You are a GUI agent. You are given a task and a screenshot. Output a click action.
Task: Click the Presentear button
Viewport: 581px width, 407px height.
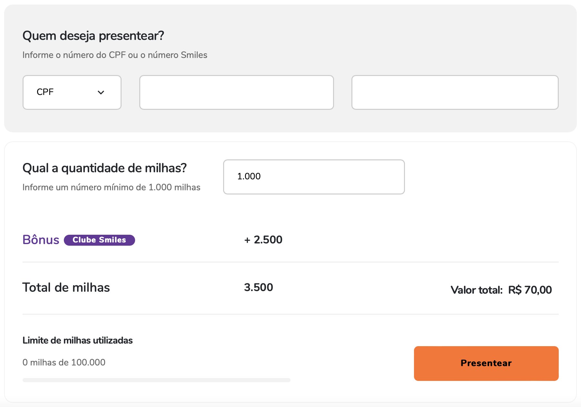coord(486,363)
